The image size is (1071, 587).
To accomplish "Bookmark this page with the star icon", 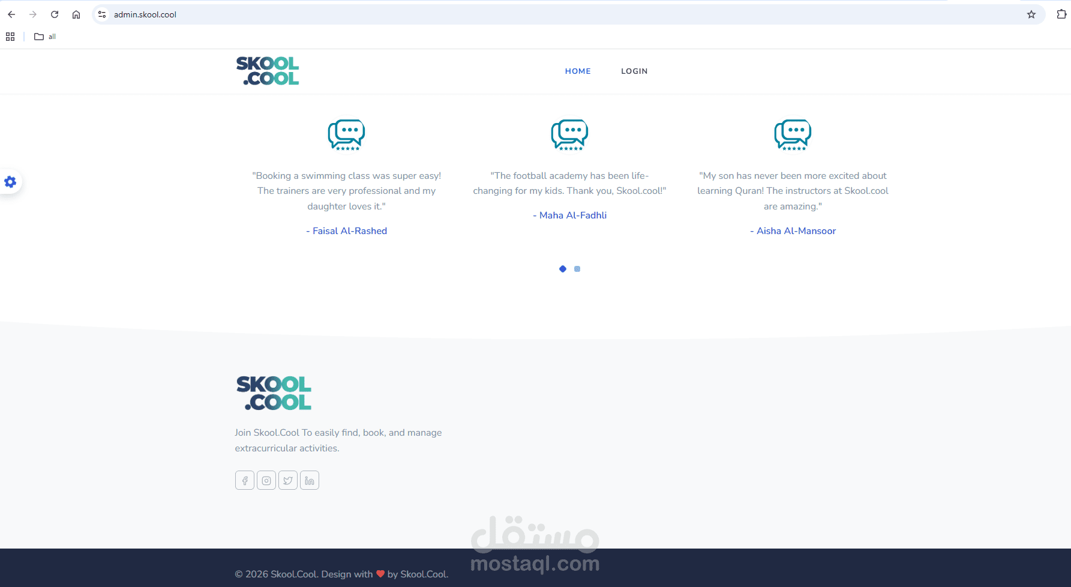I will (1031, 14).
